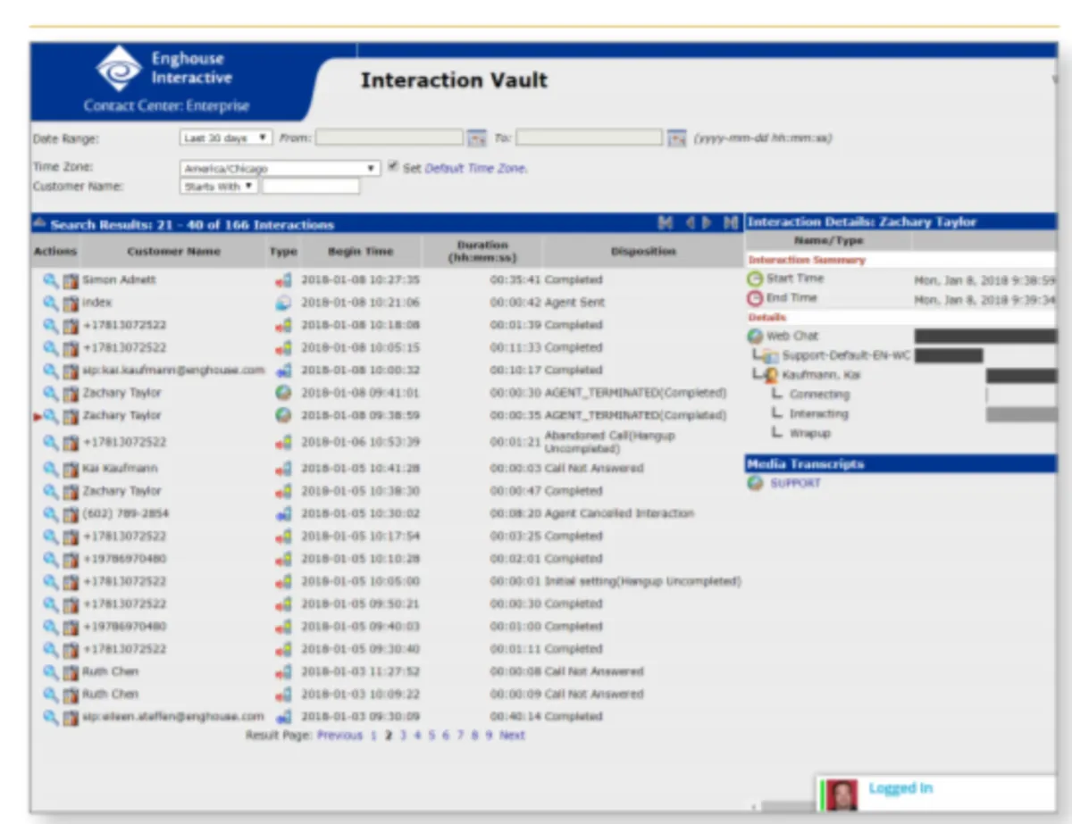1072x824 pixels.
Task: Click the SUPPORT transcript icon
Action: pos(755,483)
